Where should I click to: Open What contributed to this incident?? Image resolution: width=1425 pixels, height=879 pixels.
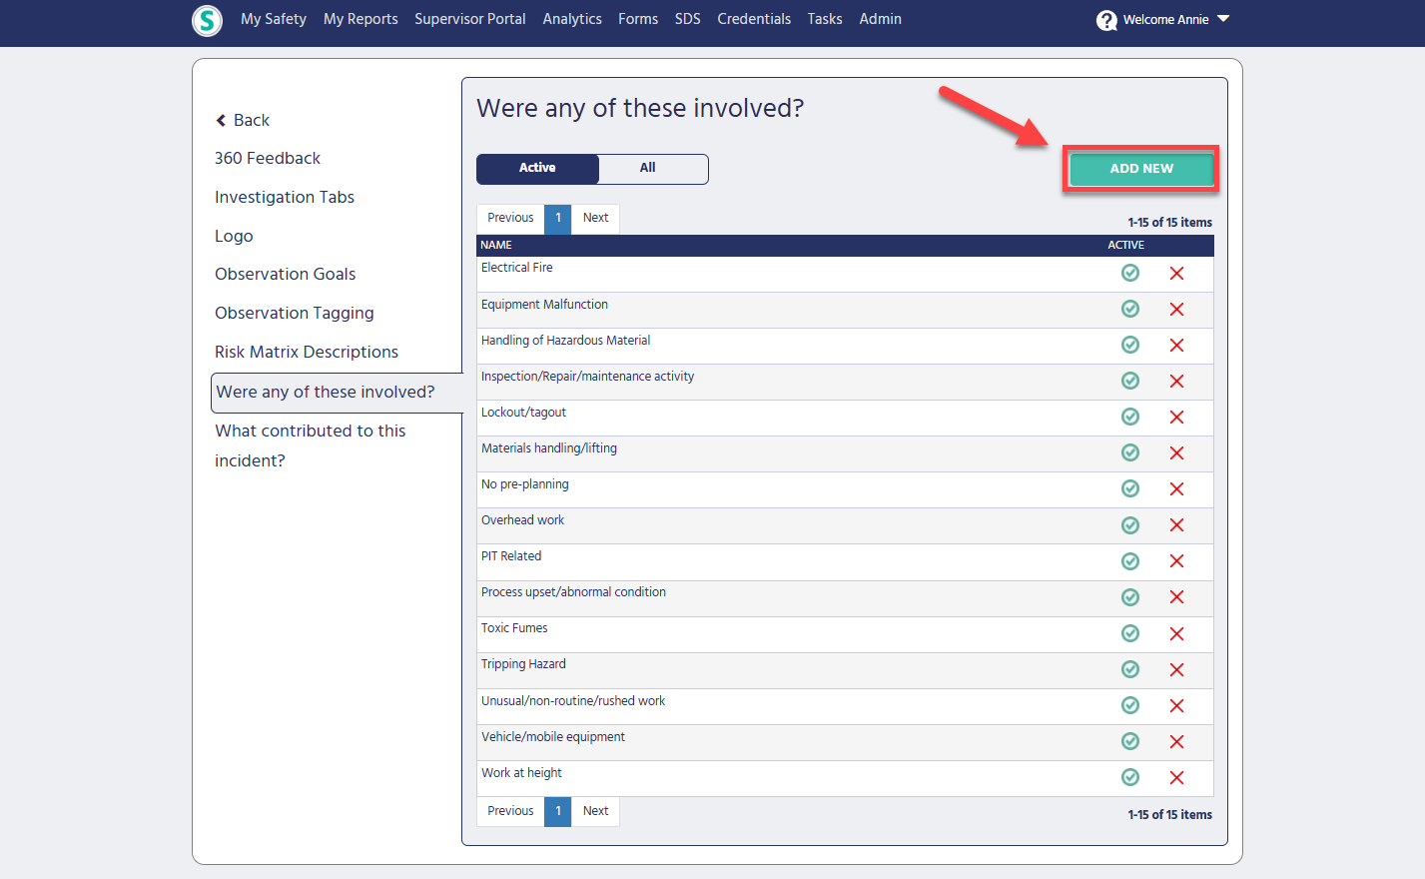[311, 445]
